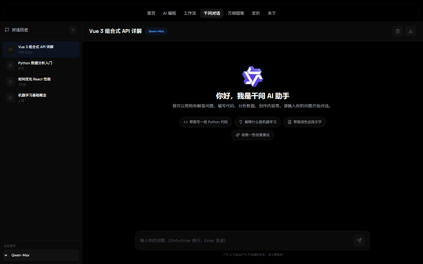The width and height of the screenshot is (423, 264).
Task: Choose suggestion 帮我润色这段文字
Action: point(305,122)
